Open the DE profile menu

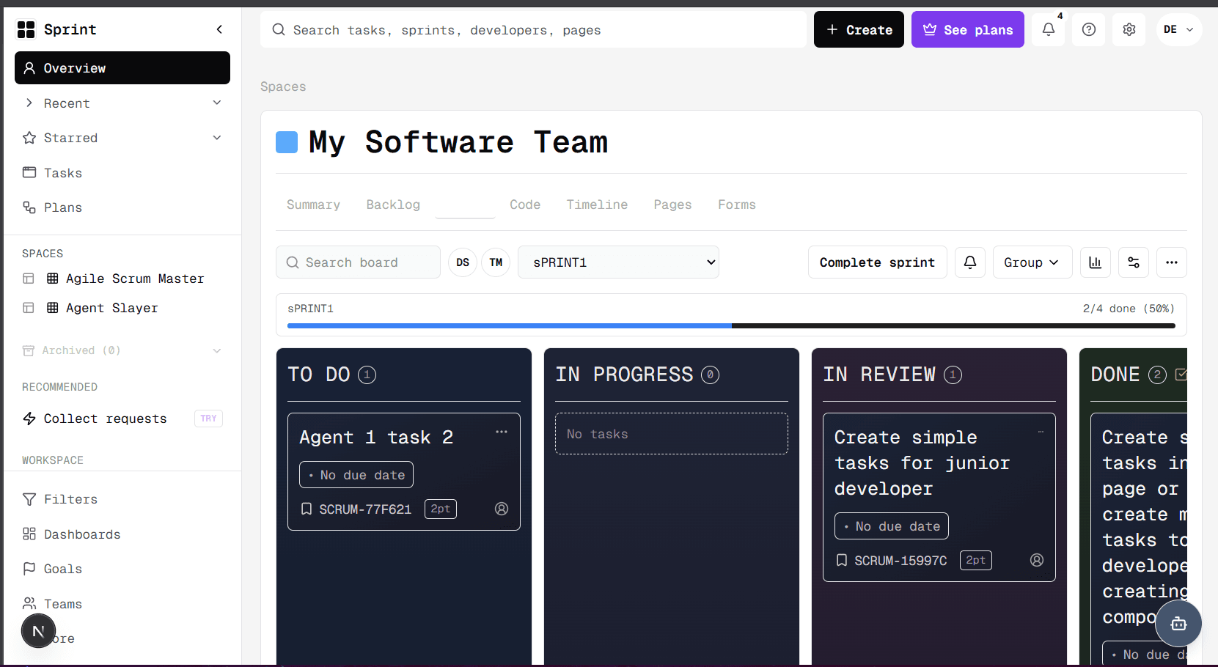click(x=1179, y=29)
